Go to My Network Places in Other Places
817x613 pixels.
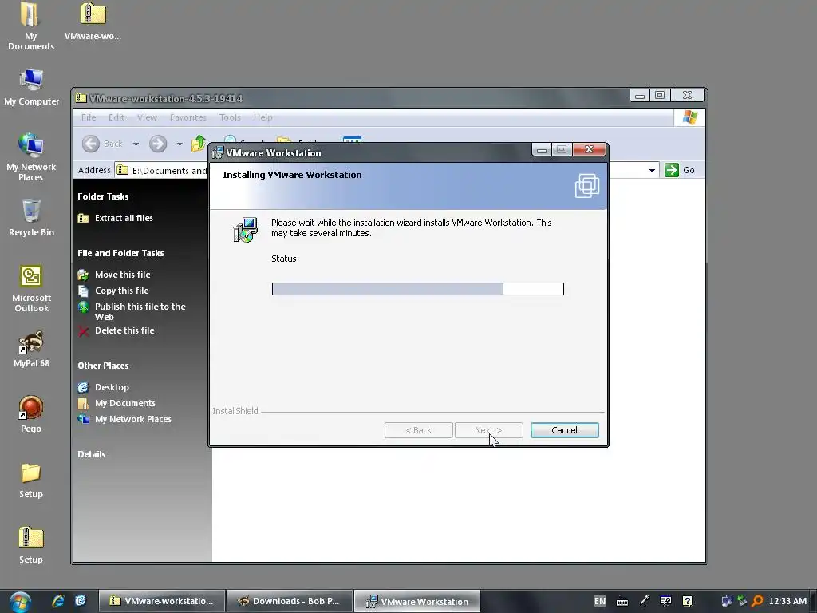[133, 419]
